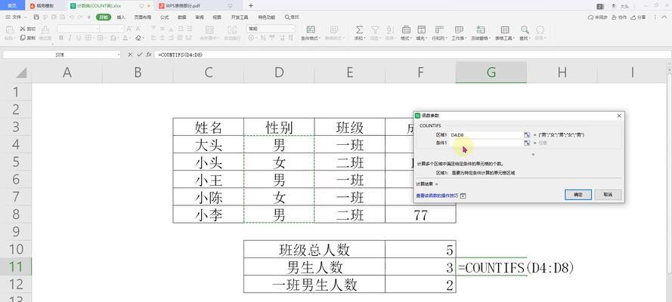Switch to the 页面布局 ribbon tab
Image resolution: width=672 pixels, height=302 pixels.
point(142,17)
